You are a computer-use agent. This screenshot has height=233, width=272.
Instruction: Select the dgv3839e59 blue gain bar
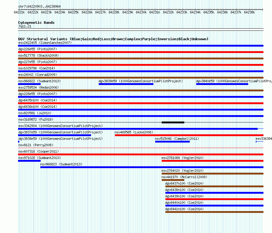126,84
